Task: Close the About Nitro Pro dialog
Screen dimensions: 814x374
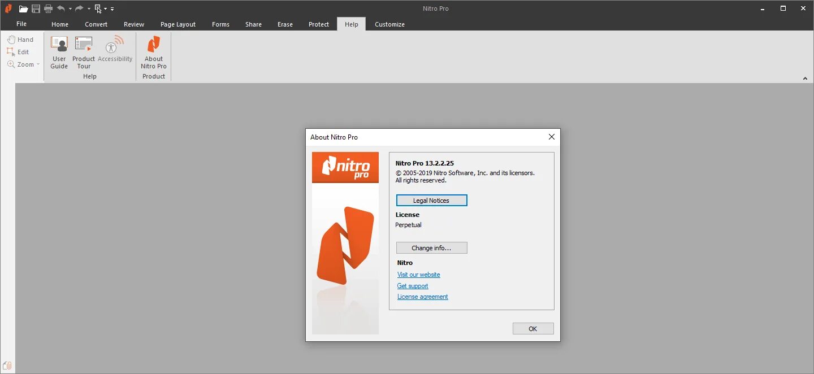Action: click(552, 137)
